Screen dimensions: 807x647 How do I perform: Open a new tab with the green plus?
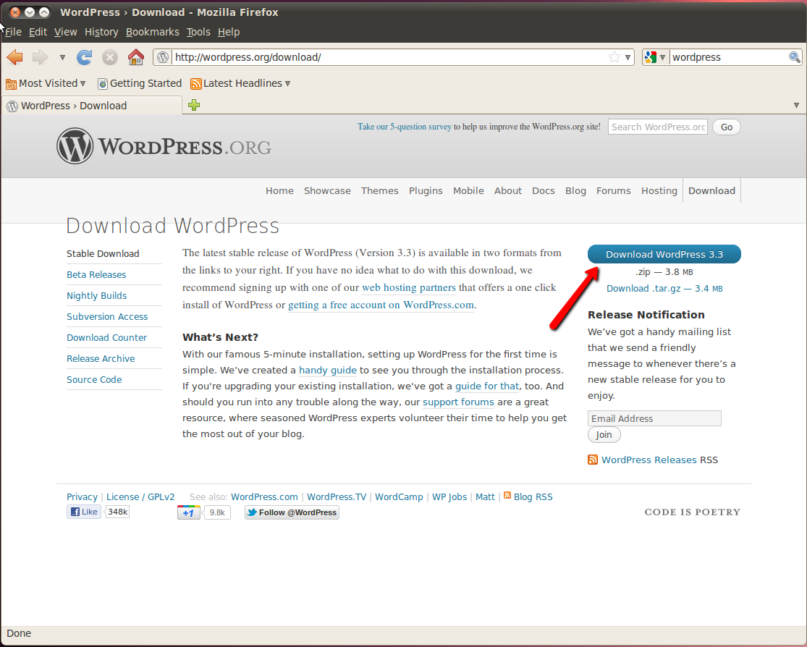coord(194,105)
